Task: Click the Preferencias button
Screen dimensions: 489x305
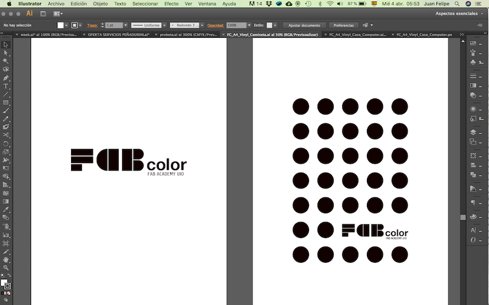Action: [x=343, y=25]
